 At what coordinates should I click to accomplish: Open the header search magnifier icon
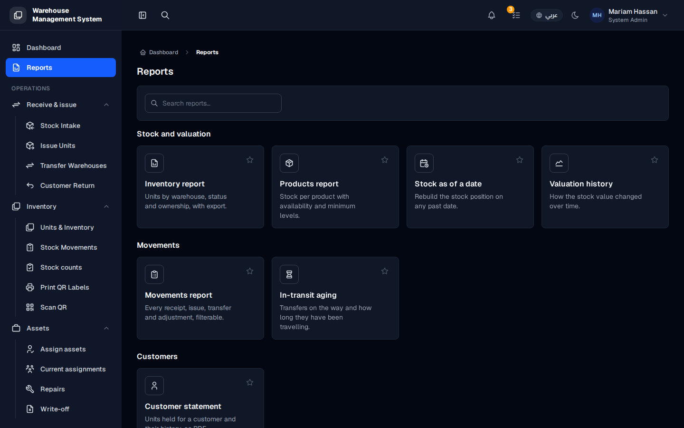(x=165, y=15)
